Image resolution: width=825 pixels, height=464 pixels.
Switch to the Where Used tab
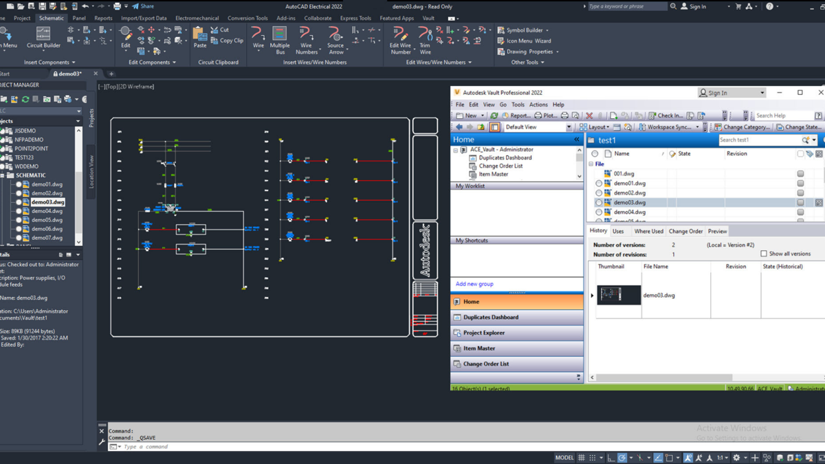(648, 232)
